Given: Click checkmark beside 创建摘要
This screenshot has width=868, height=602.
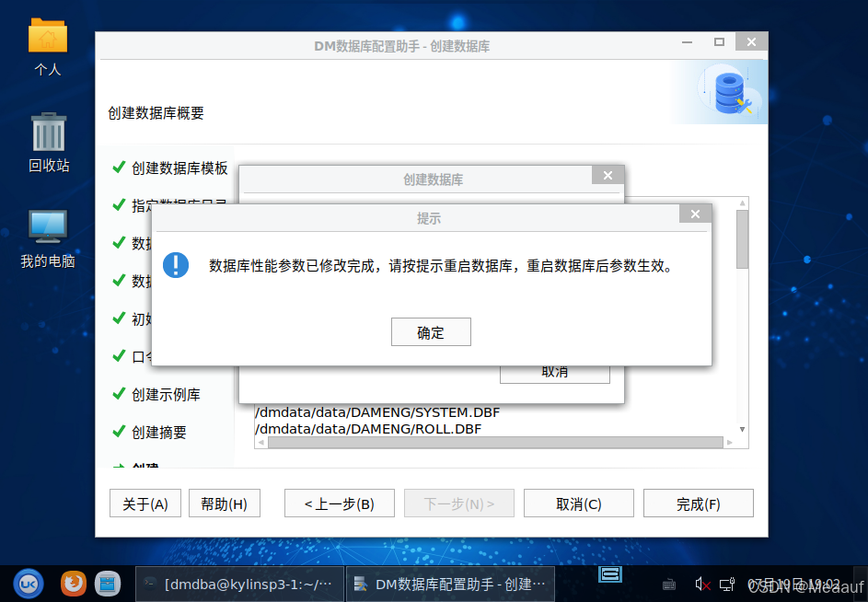Looking at the screenshot, I should [119, 431].
